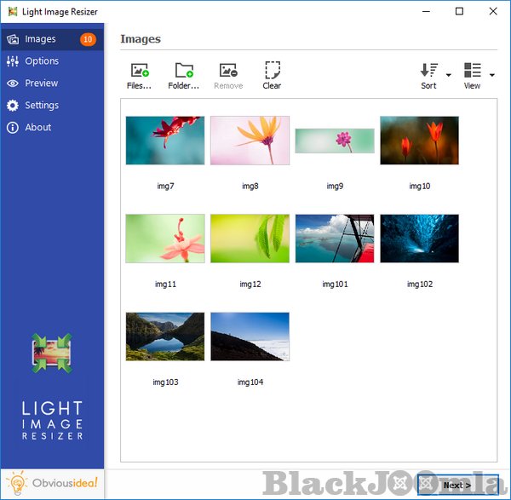Click the Files add images icon

(139, 71)
